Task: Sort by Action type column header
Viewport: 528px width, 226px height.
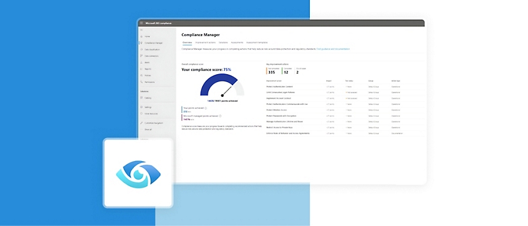Action: tap(396, 81)
